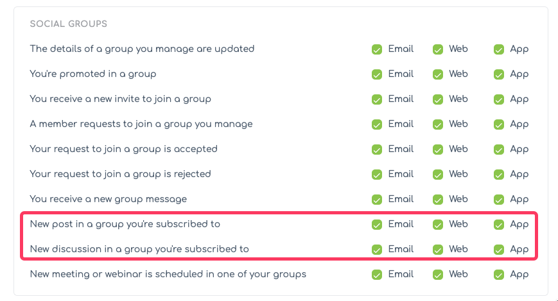Disable App for new meeting or webinar

499,275
